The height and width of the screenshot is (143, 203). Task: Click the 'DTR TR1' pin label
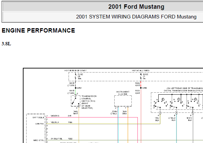(40, 124)
